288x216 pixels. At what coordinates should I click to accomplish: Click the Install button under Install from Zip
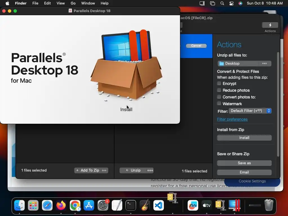244,138
